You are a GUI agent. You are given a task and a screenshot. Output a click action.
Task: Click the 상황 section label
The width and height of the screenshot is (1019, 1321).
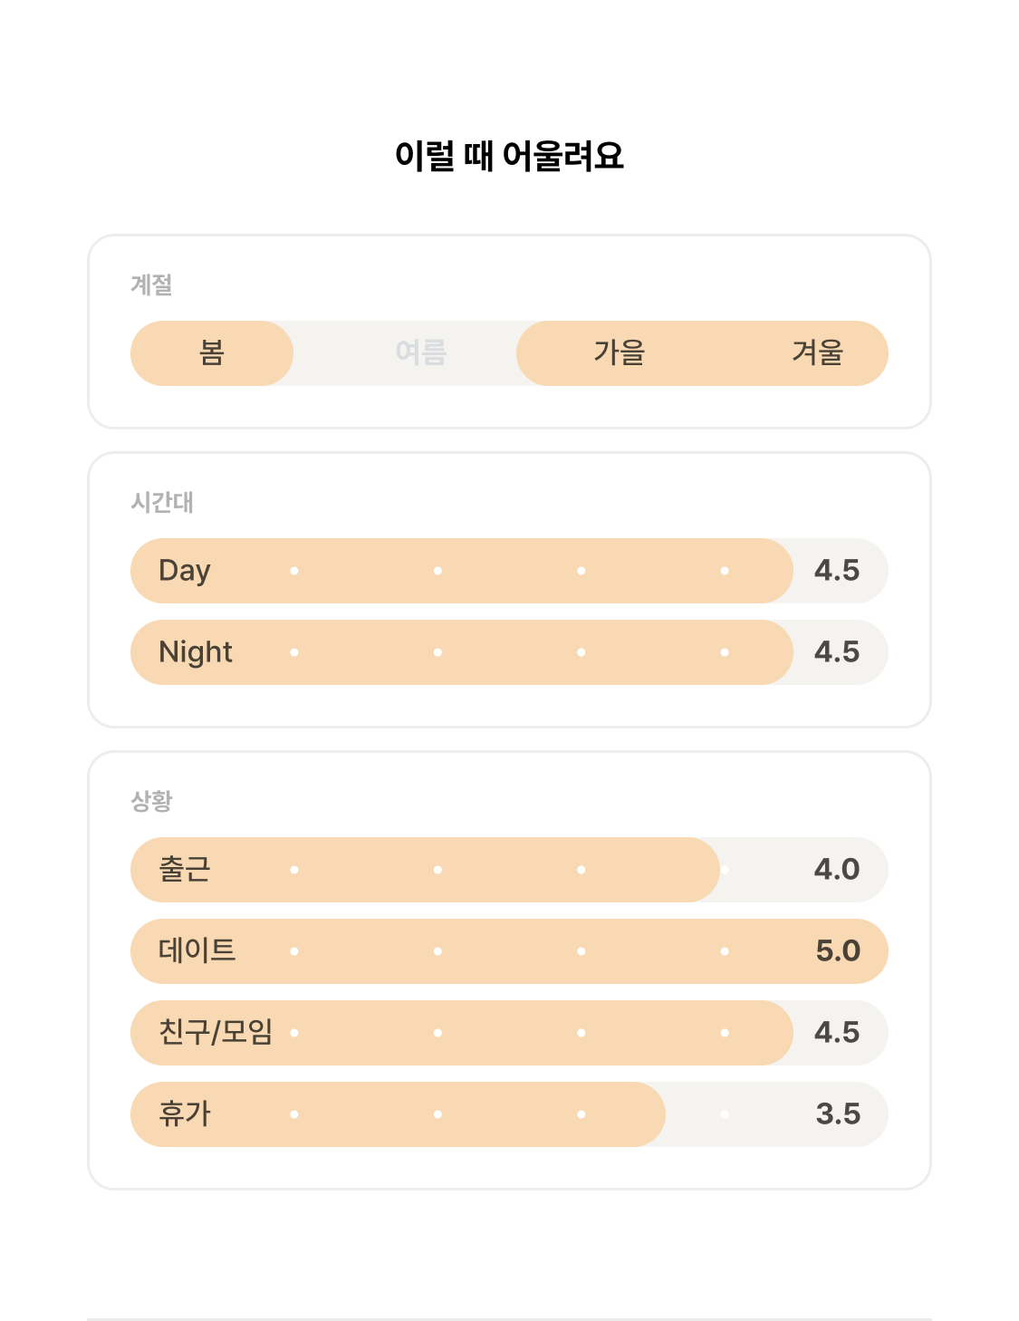[151, 801]
